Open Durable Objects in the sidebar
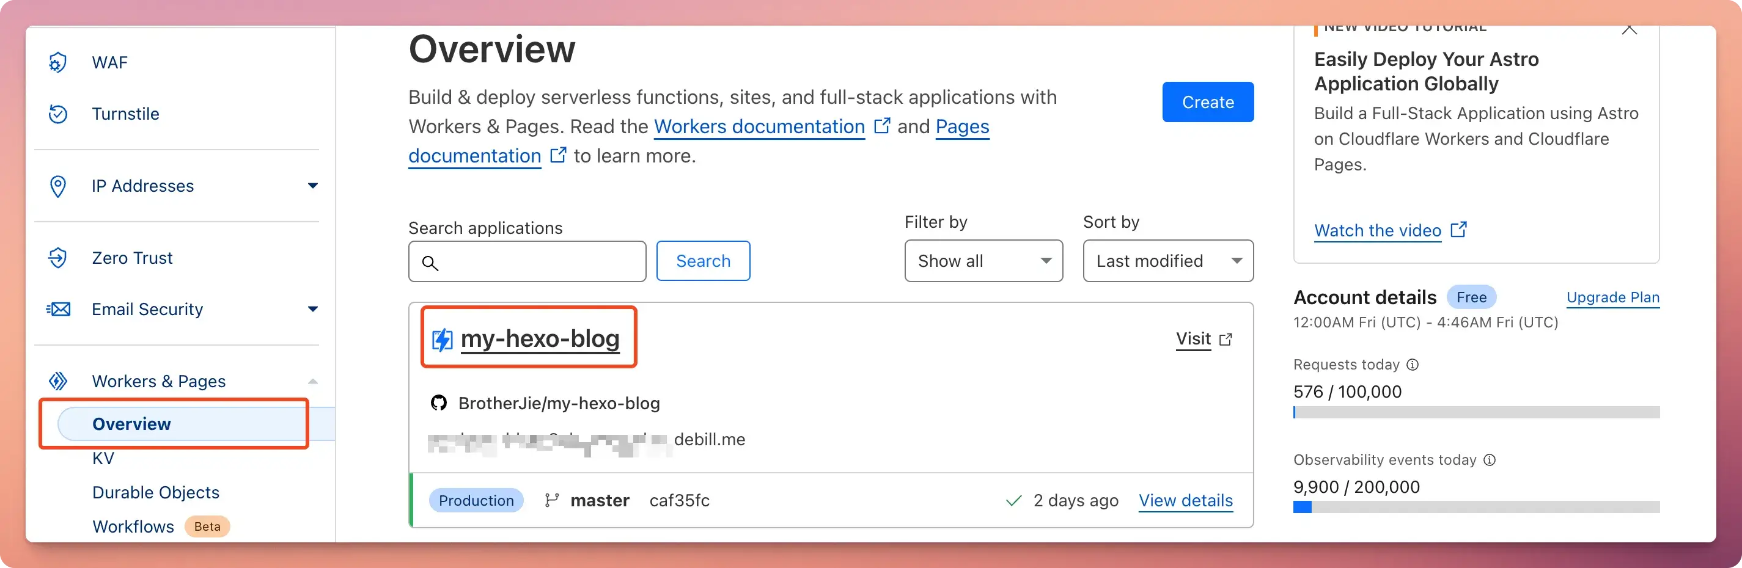1742x568 pixels. point(156,492)
